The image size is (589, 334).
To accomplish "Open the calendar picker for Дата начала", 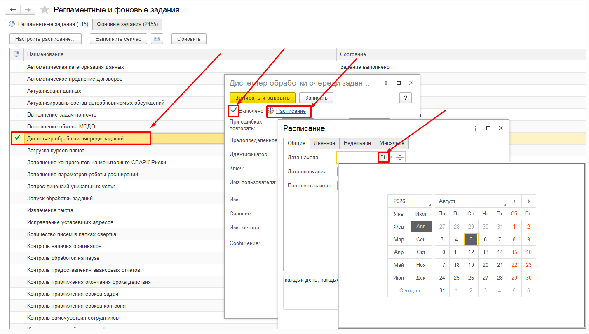I will [383, 157].
